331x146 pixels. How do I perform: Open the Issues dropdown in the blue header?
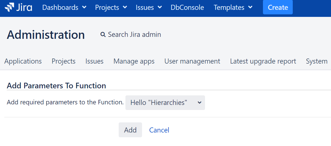(x=149, y=7)
